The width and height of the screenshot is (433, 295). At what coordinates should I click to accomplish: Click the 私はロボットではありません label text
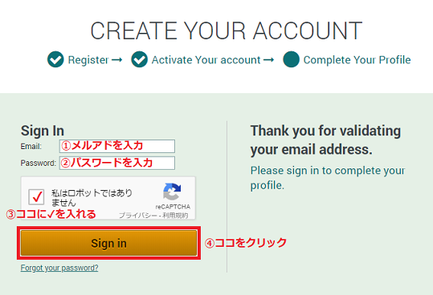(92, 198)
